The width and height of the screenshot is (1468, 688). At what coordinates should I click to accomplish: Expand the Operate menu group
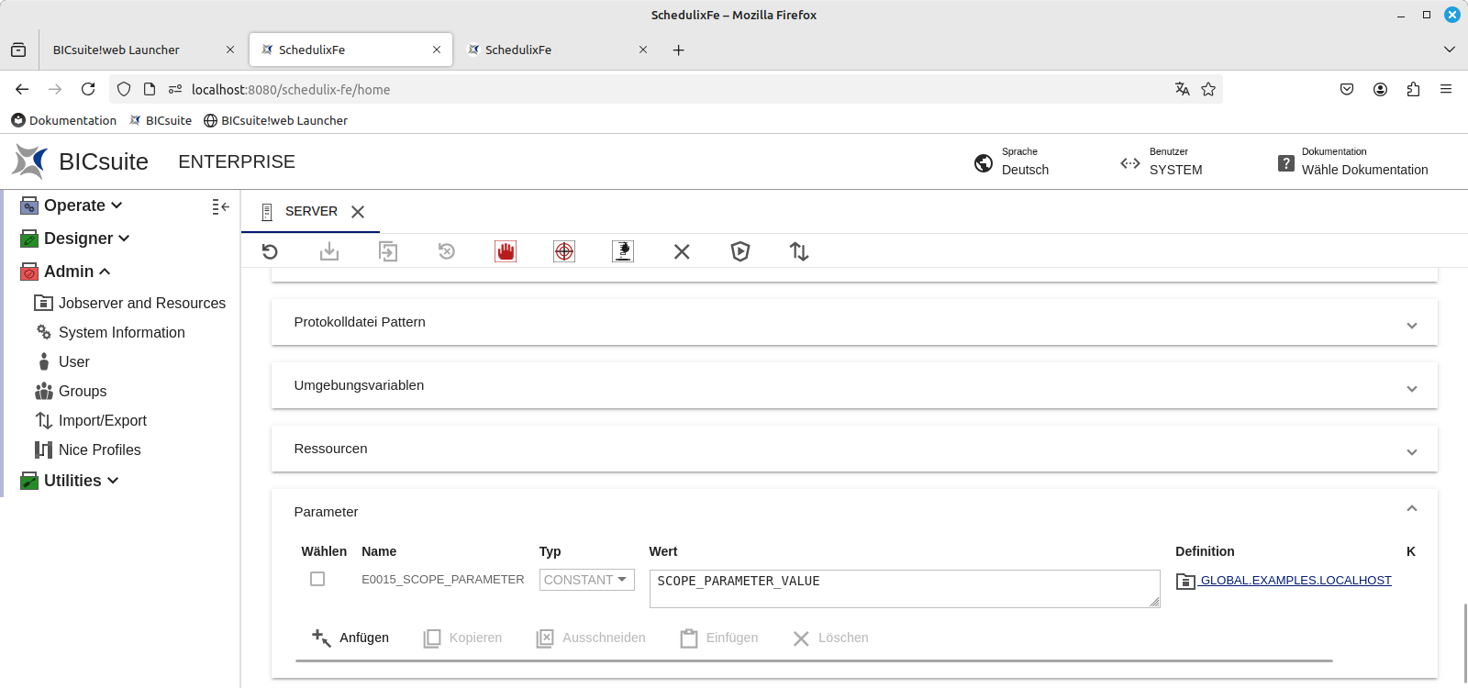(x=83, y=205)
